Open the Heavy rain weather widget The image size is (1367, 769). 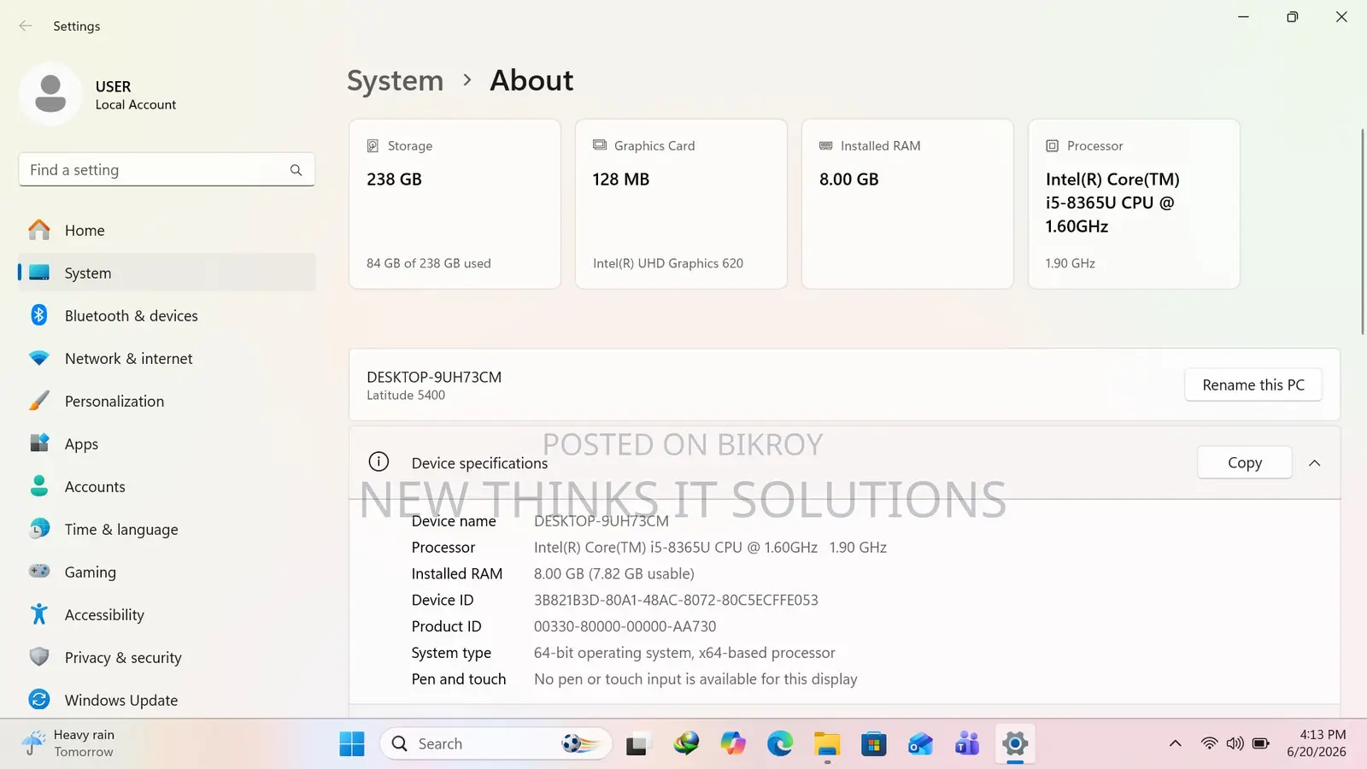click(x=70, y=743)
